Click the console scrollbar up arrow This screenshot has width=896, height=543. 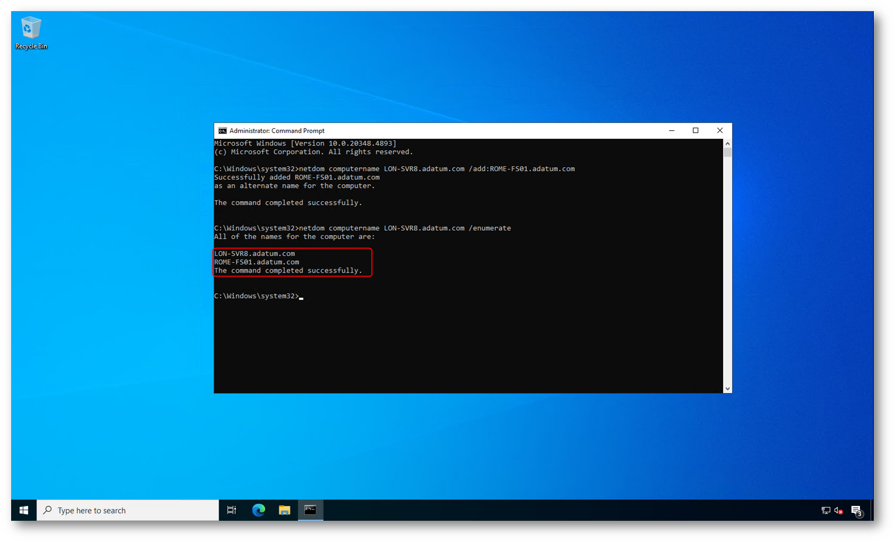728,143
